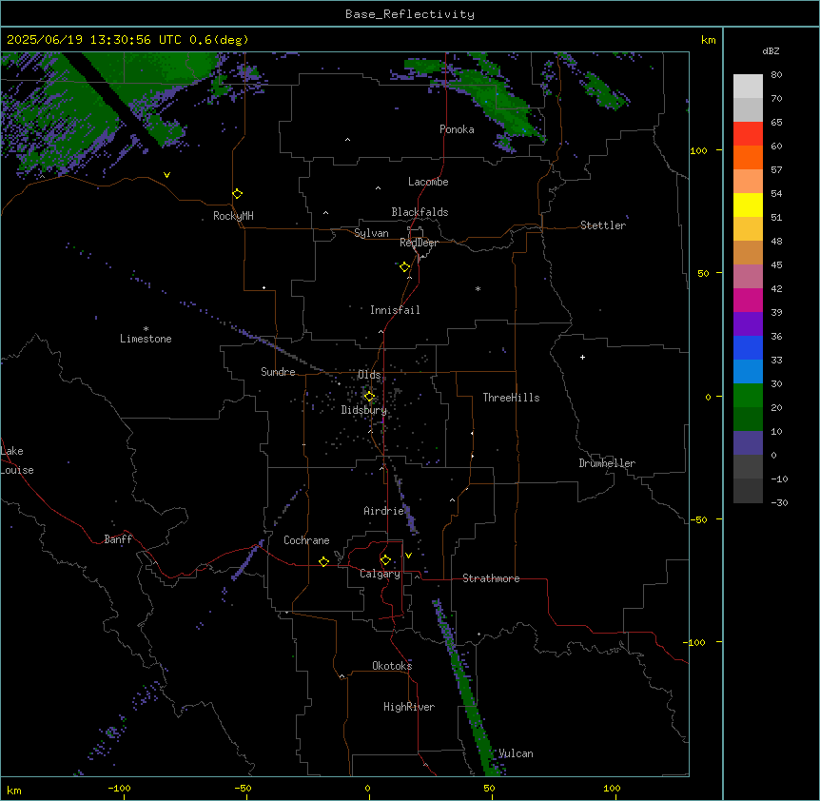
Task: Select the bright green 30-20 dBZ swatch
Action: click(748, 396)
